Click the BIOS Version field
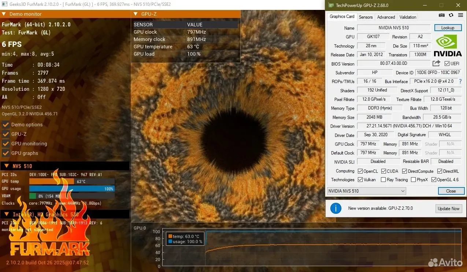Image resolution: width=467 pixels, height=272 pixels. pyautogui.click(x=394, y=64)
